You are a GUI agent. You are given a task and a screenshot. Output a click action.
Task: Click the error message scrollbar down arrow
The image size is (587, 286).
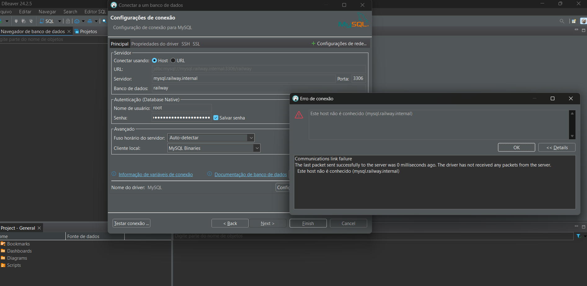coord(572,136)
